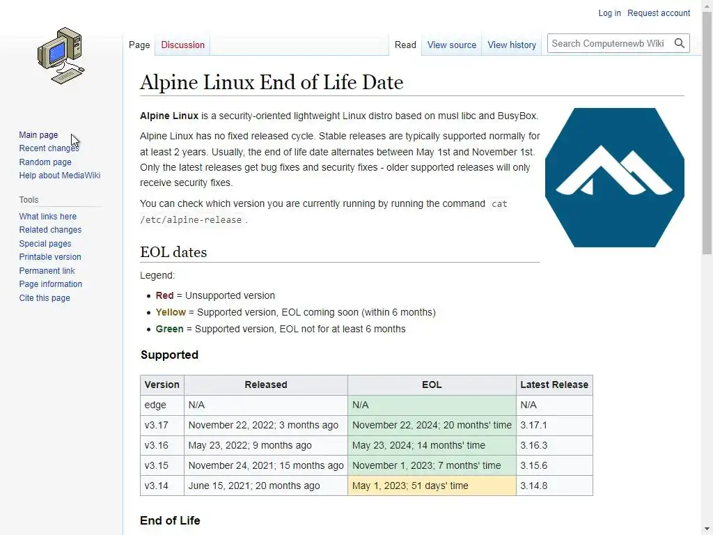713x535 pixels.
Task: Click the November 24, 2021 released cell
Action: 266,465
